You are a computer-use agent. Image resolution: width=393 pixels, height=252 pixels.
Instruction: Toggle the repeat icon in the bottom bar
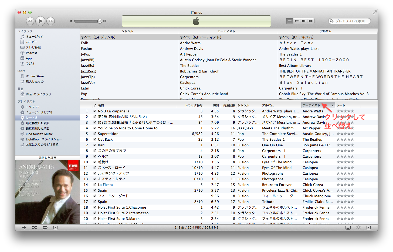tap(45, 228)
